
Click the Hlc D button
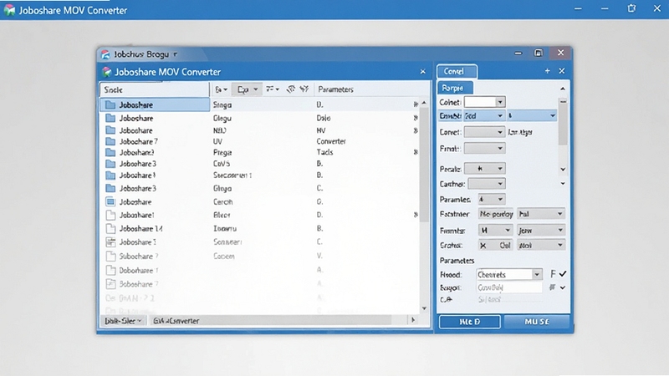click(470, 322)
